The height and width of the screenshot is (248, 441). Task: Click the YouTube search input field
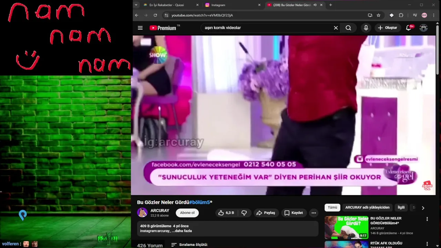[x=267, y=28]
